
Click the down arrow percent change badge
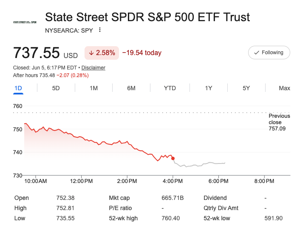(x=102, y=53)
